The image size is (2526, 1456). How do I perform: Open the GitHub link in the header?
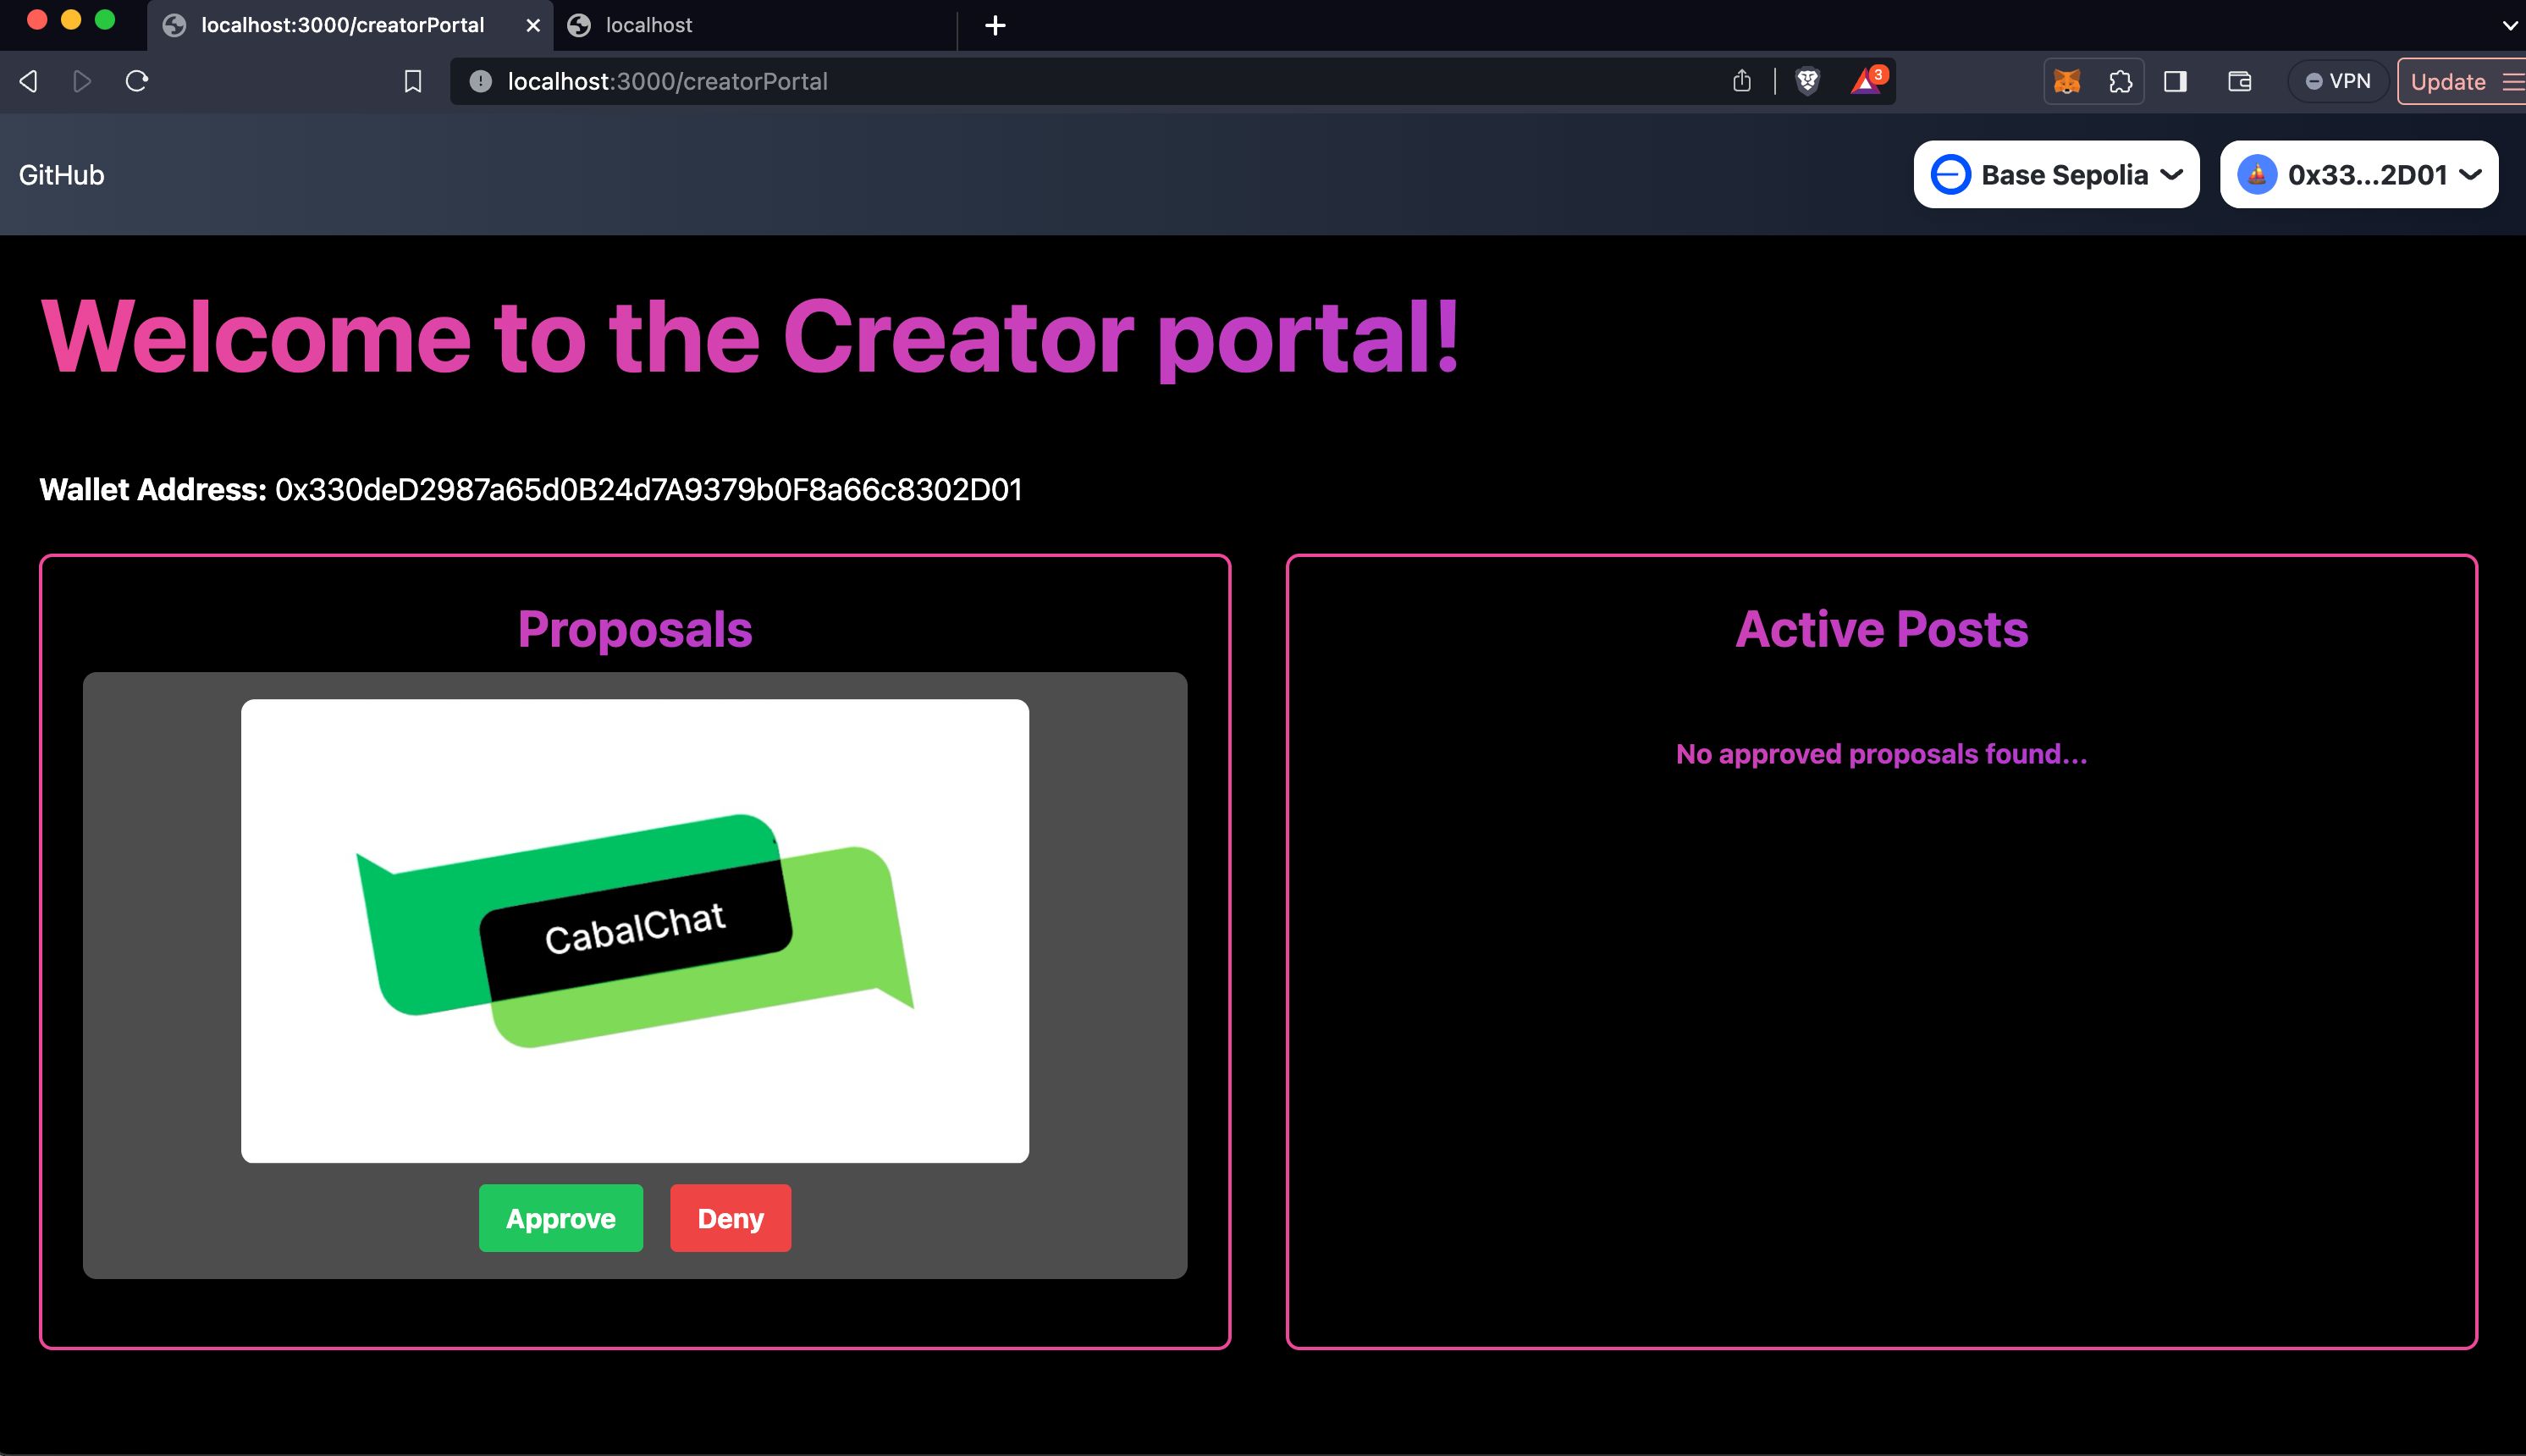click(61, 175)
